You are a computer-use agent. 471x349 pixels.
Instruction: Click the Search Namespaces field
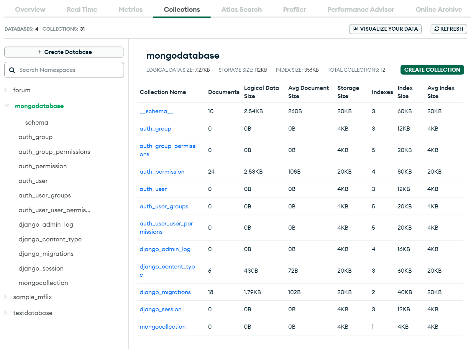(64, 70)
